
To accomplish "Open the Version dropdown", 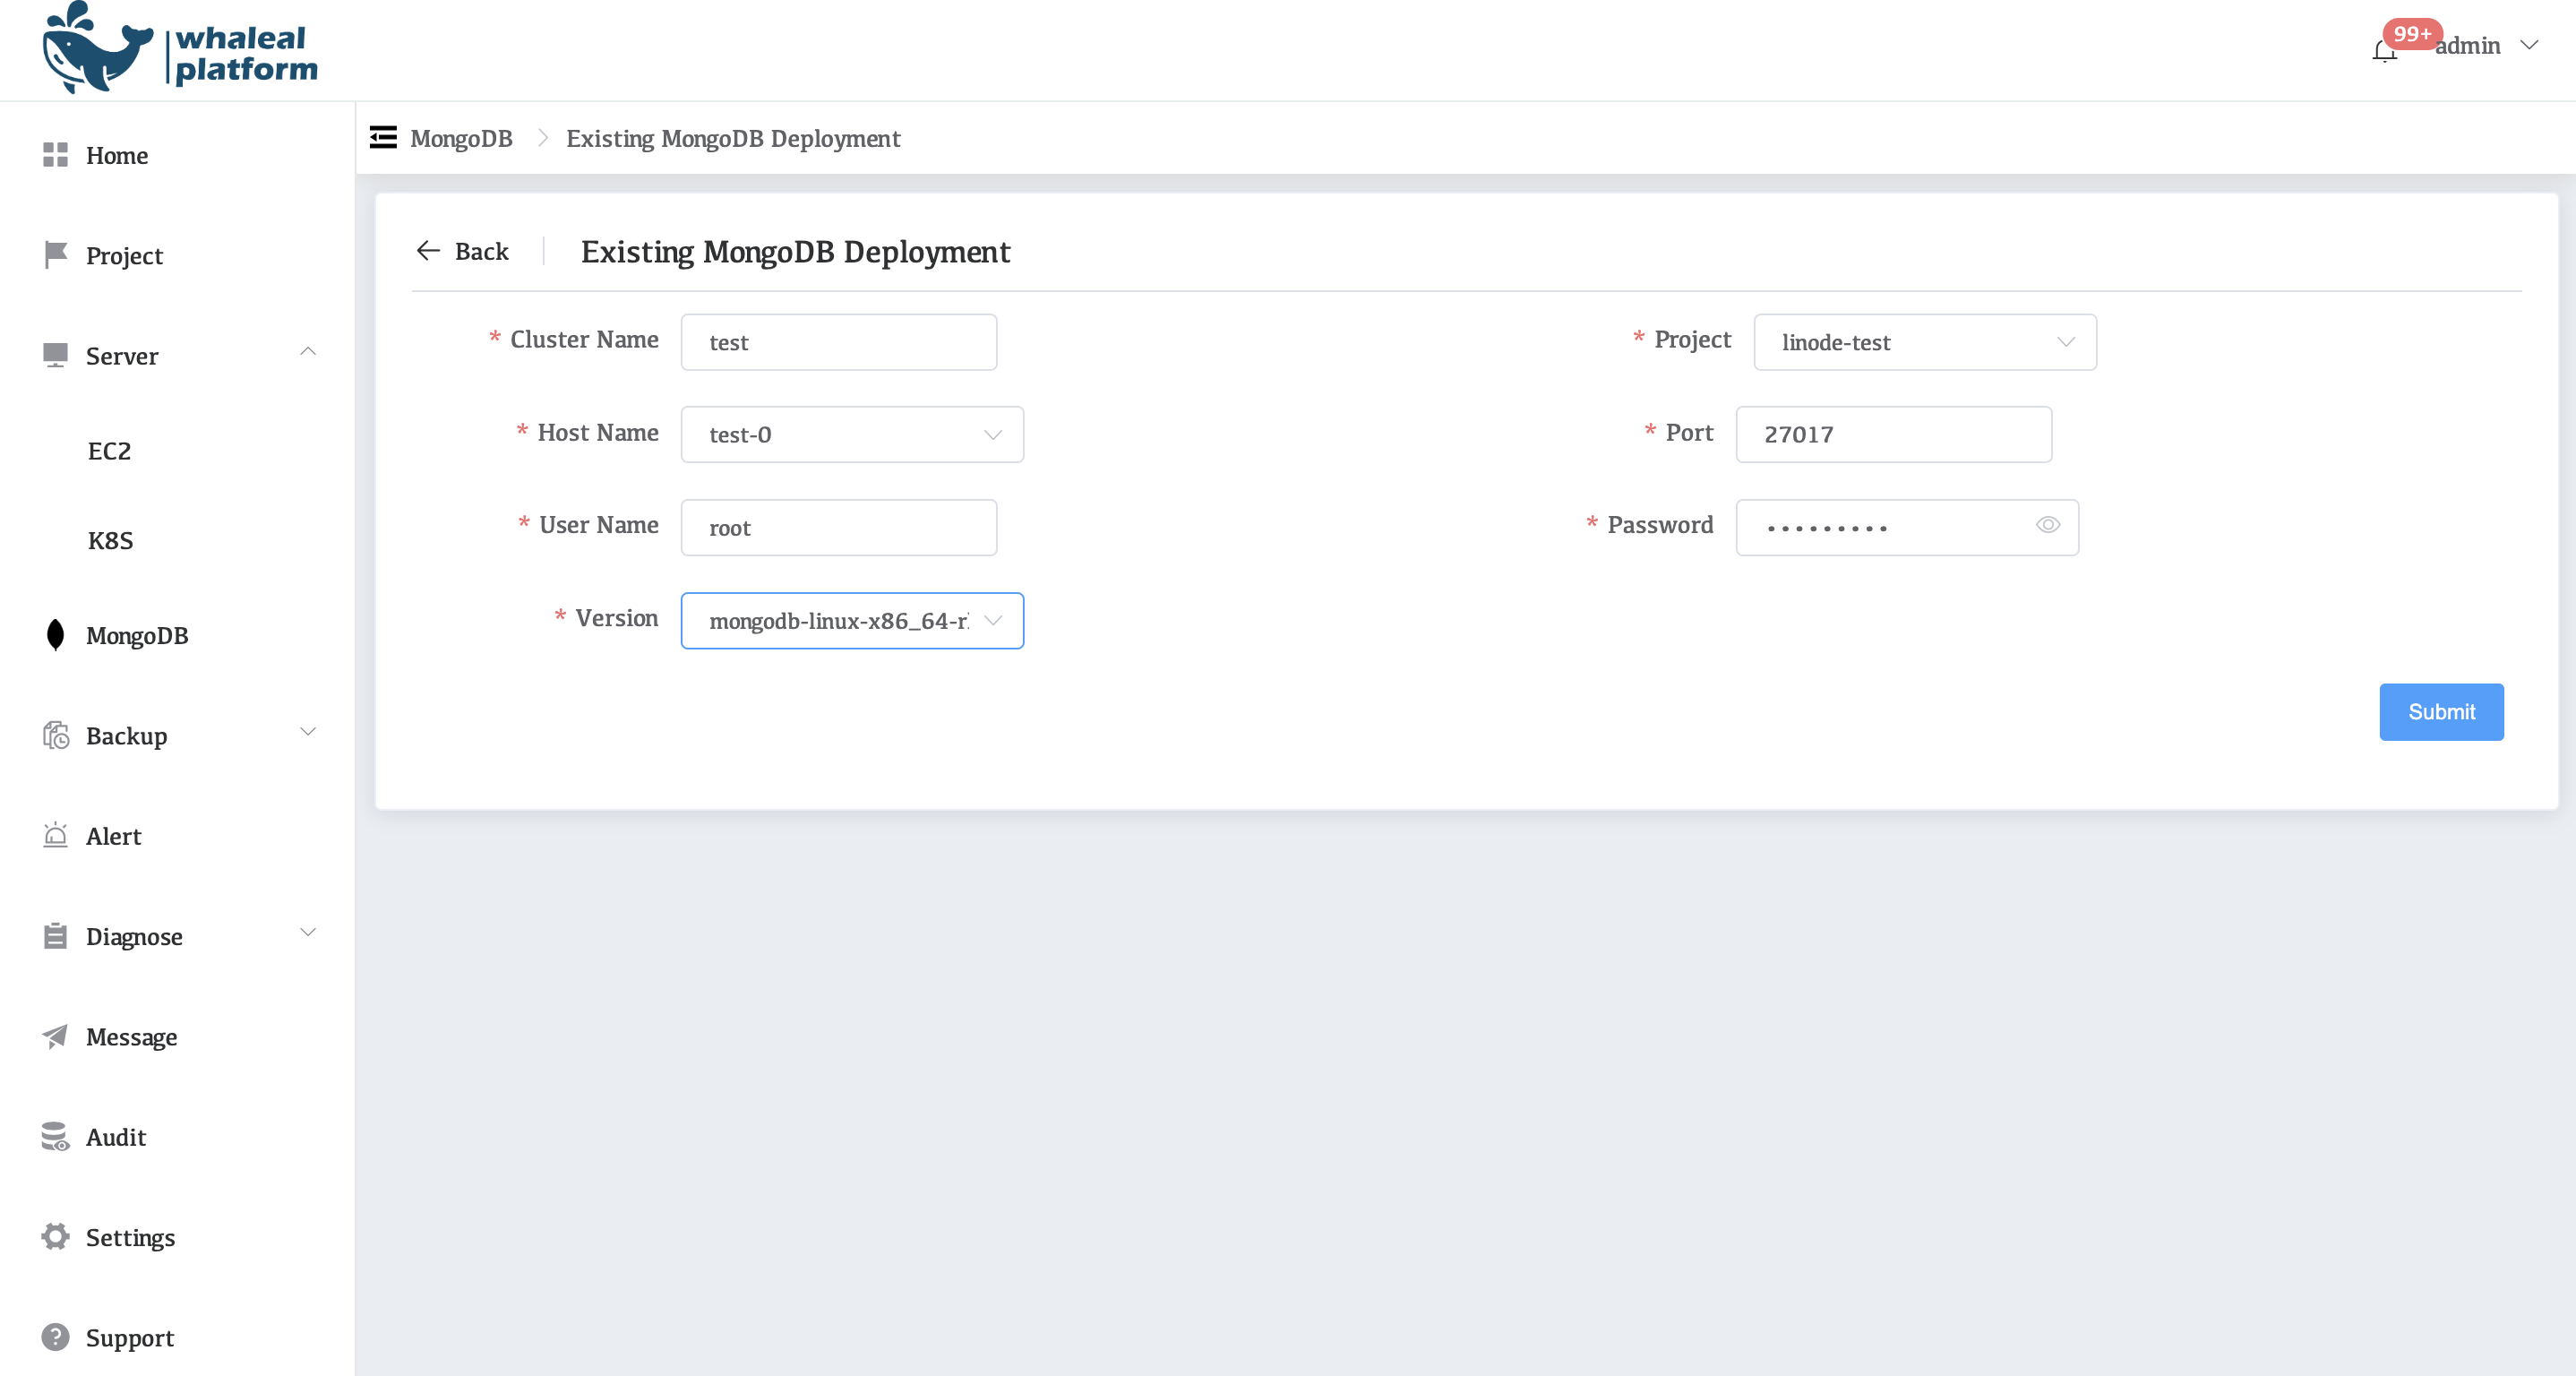I will (851, 620).
